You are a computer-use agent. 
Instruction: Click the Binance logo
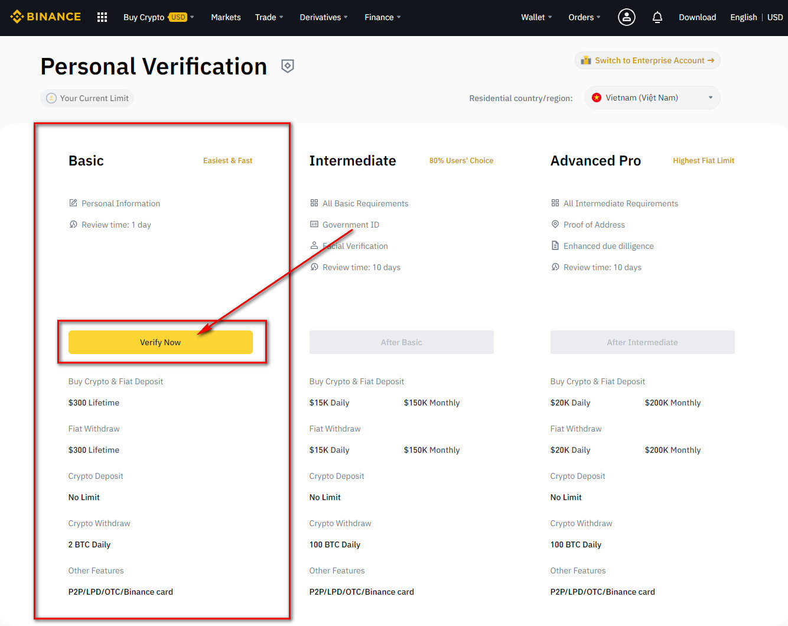tap(45, 17)
